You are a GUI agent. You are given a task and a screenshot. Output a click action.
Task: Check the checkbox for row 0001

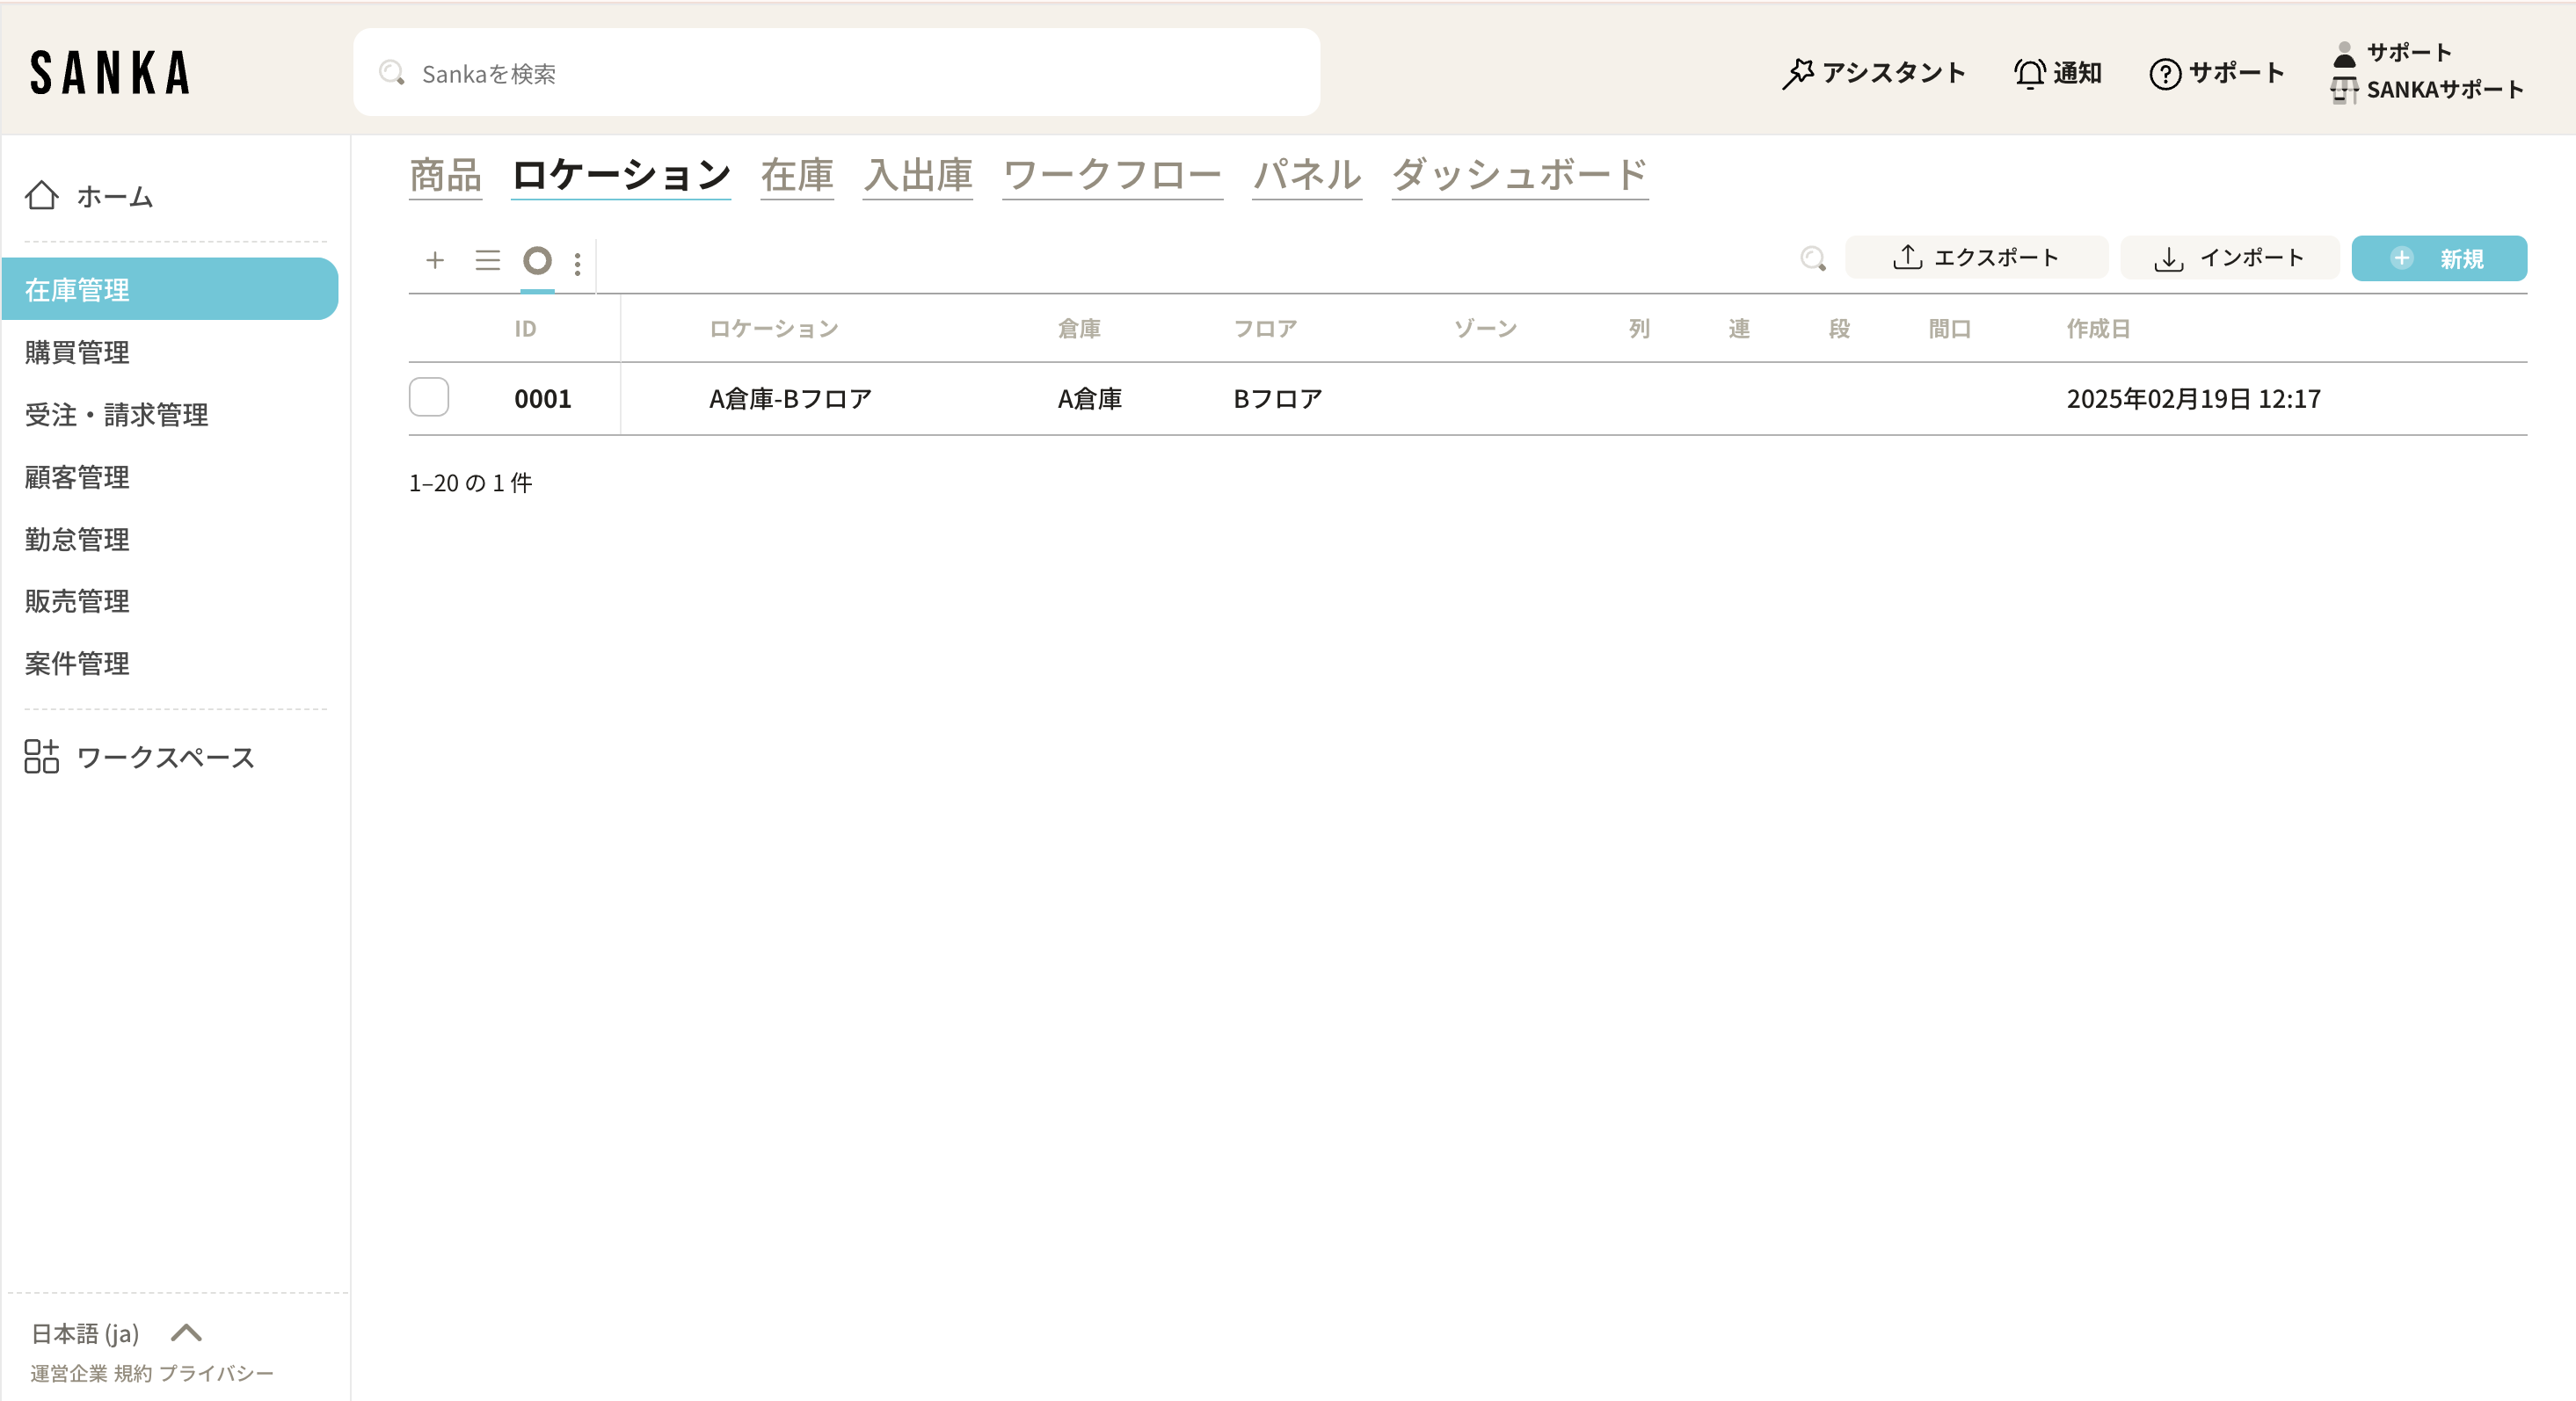click(x=429, y=397)
